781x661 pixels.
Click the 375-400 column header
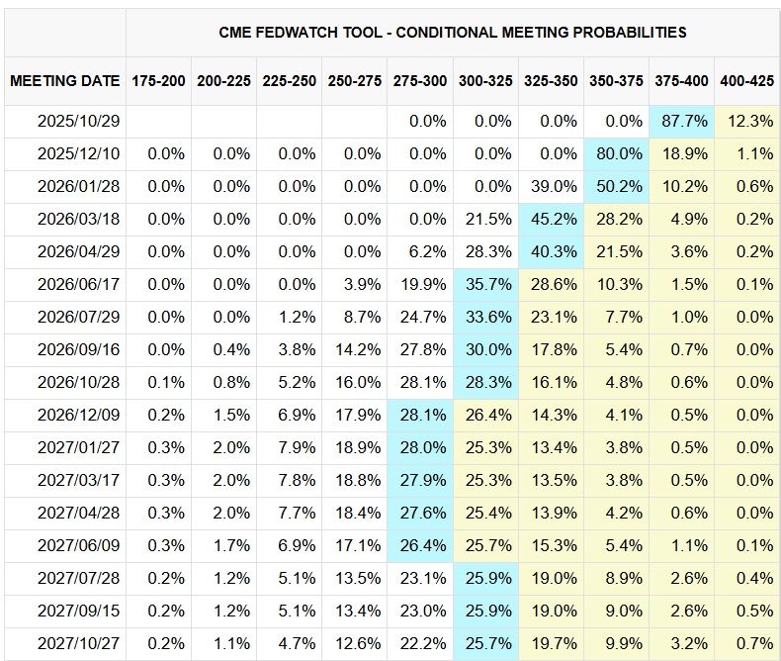pos(682,80)
